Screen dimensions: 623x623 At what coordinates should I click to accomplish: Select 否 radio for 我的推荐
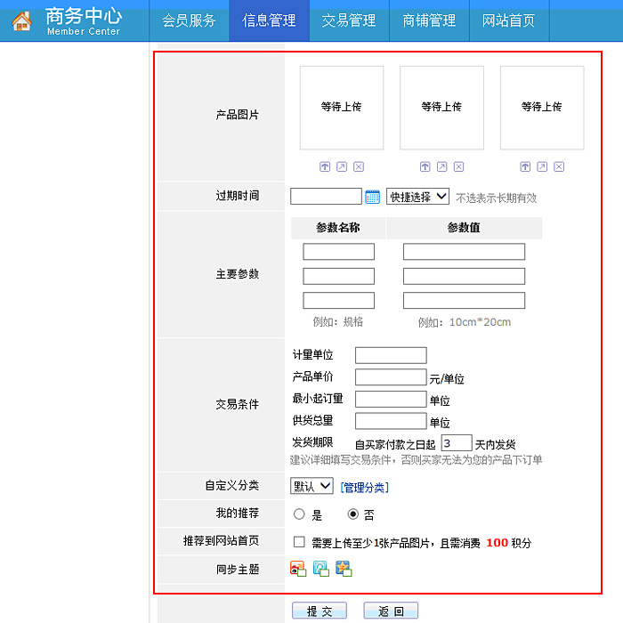352,514
